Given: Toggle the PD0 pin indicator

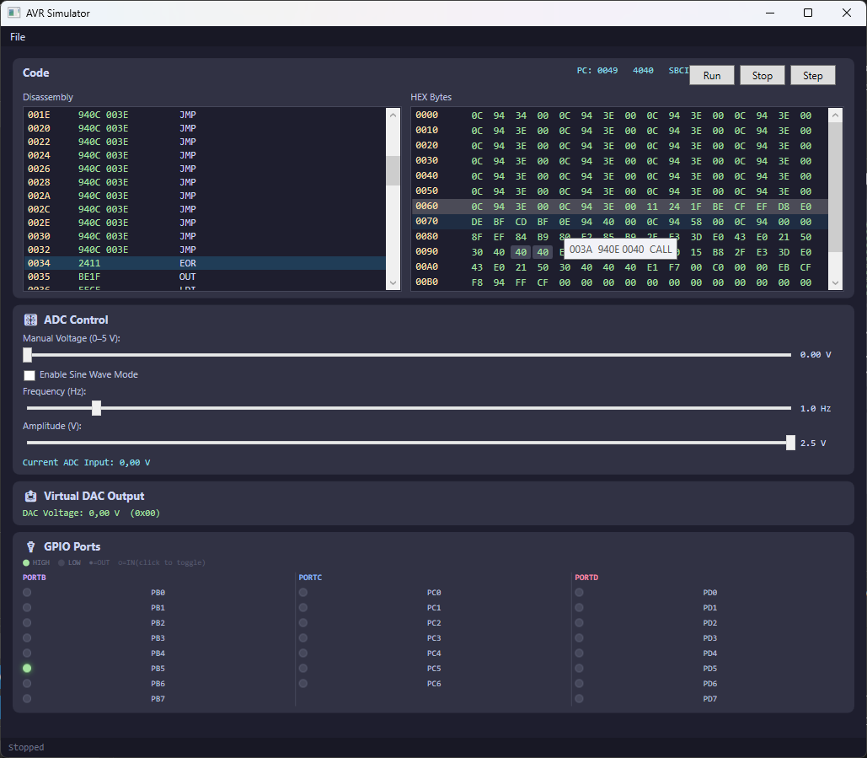Looking at the screenshot, I should point(579,593).
